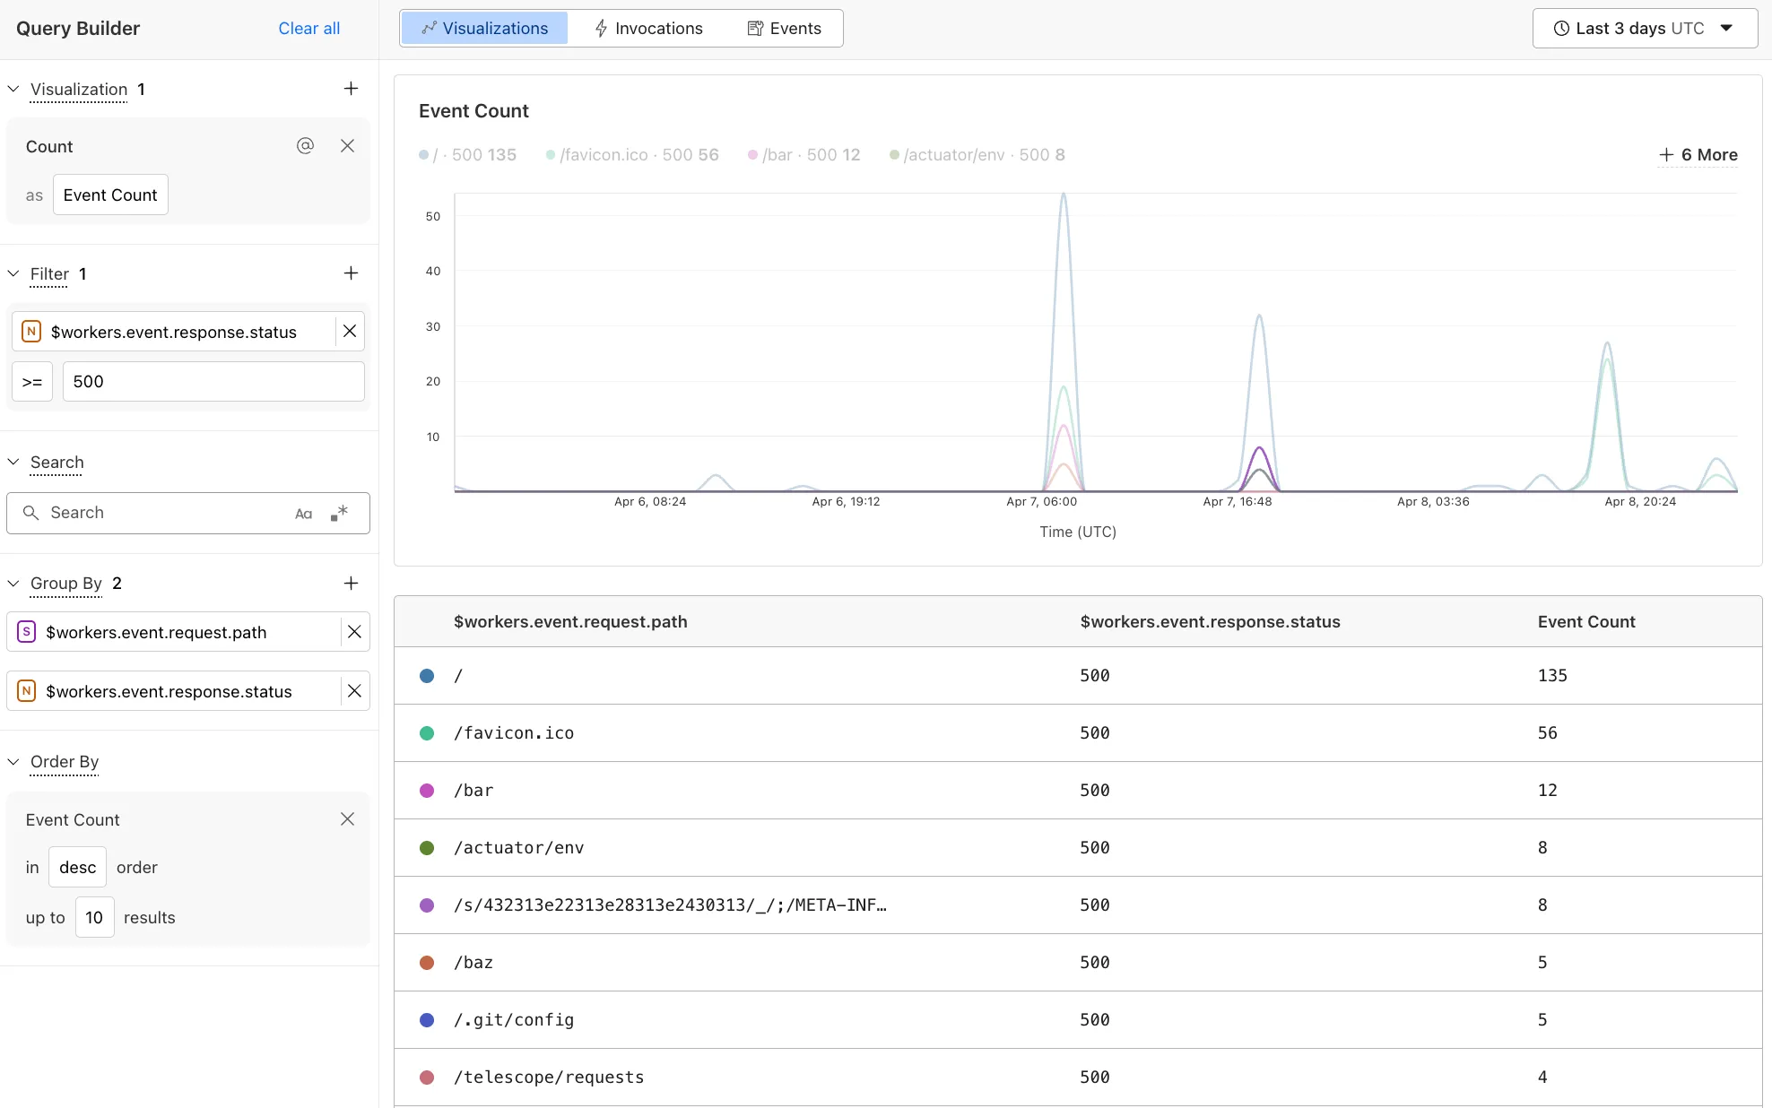Toggle case sensitivity Aa in the search bar
Screen dimensions: 1772x1108
click(303, 513)
